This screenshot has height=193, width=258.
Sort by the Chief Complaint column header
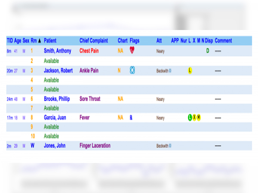point(94,41)
